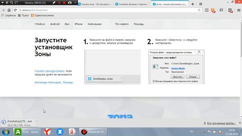The width and height of the screenshot is (242, 136).
Task: Show hidden tray icons arrow
Action: [x=198, y=132]
